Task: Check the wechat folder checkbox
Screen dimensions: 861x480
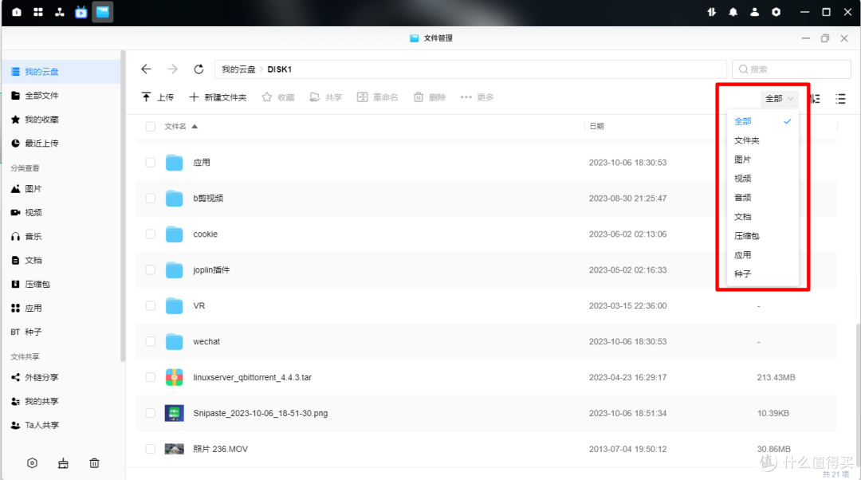Action: (x=151, y=341)
